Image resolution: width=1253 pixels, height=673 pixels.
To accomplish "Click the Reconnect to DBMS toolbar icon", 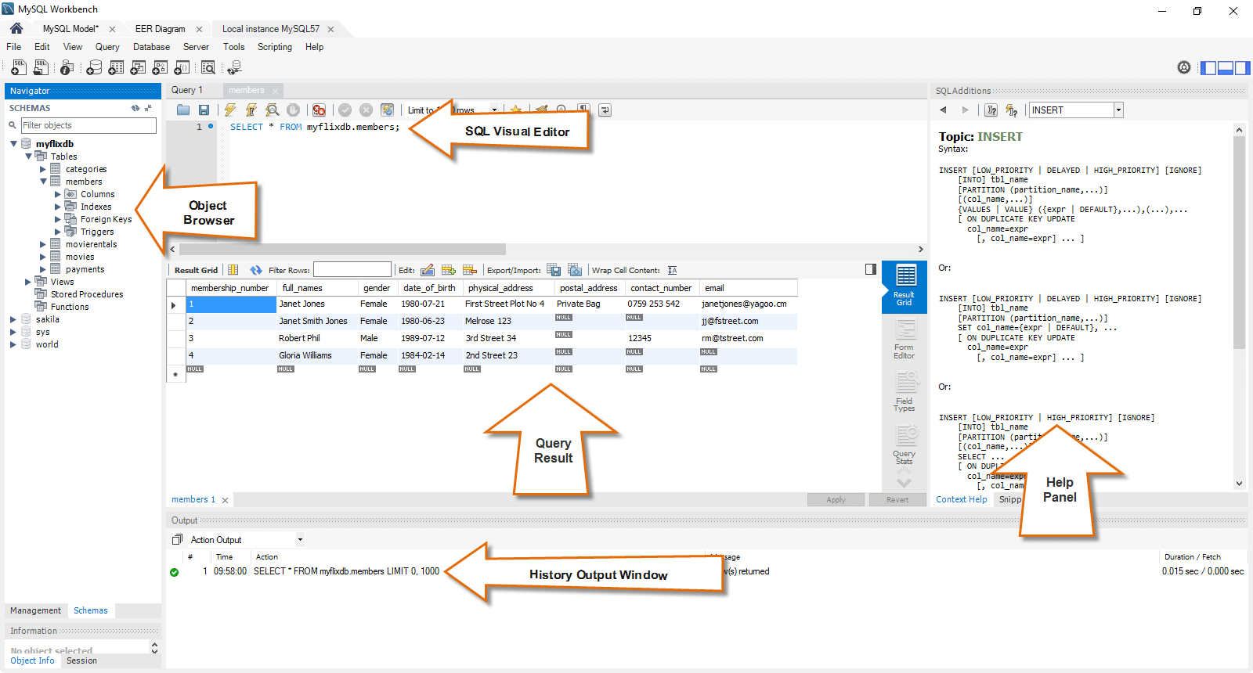I will click(234, 68).
